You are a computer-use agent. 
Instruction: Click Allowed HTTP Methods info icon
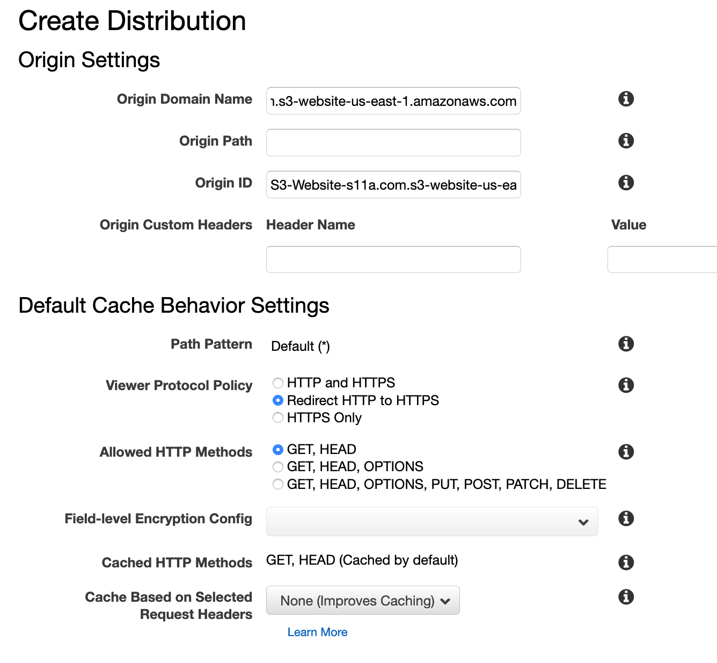coord(626,452)
